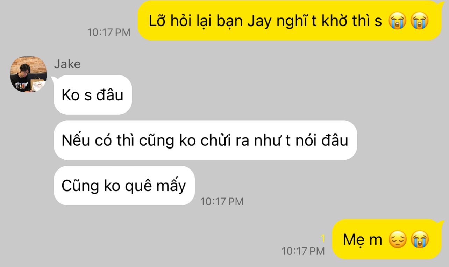449x267 pixels.
Task: Click the timestamp beside the "Mẹ m" message
Action: [303, 251]
